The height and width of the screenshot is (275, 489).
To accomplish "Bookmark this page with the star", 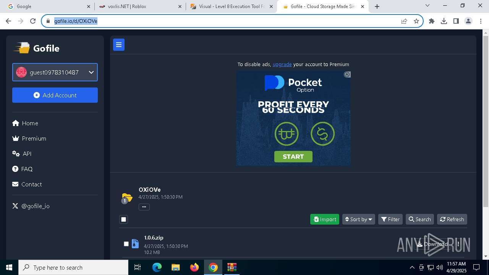I will click(x=416, y=21).
